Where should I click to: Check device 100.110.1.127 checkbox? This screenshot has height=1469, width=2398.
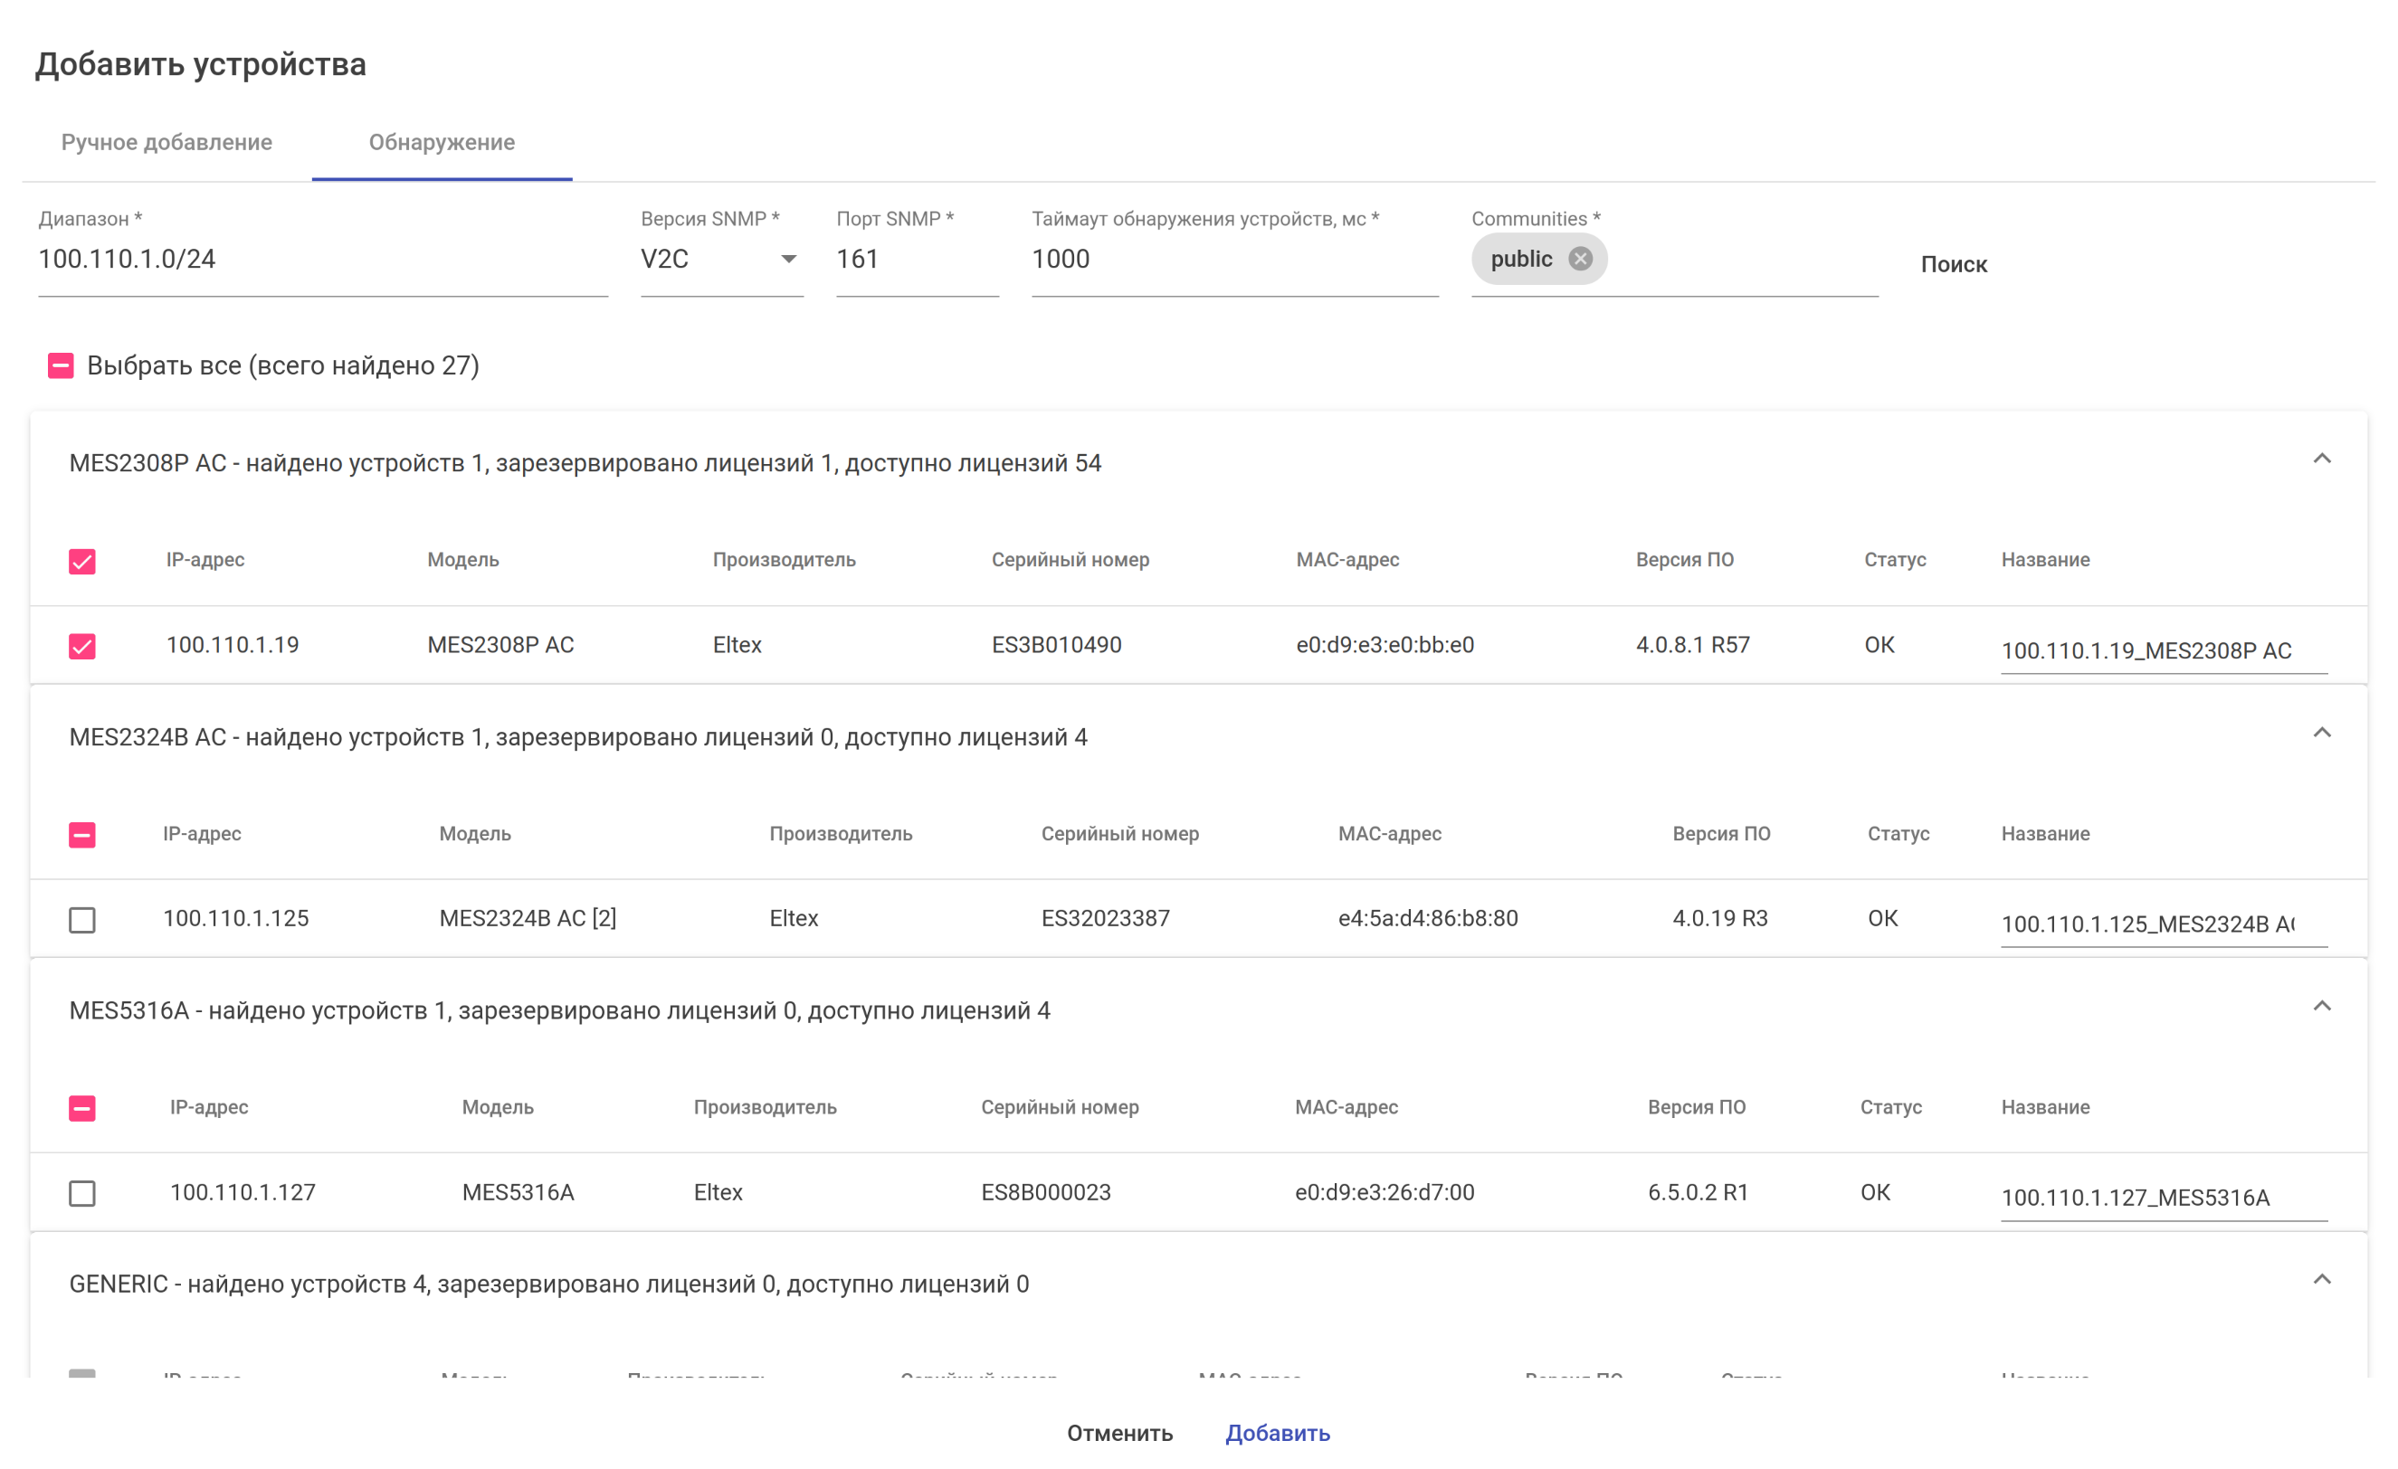82,1193
